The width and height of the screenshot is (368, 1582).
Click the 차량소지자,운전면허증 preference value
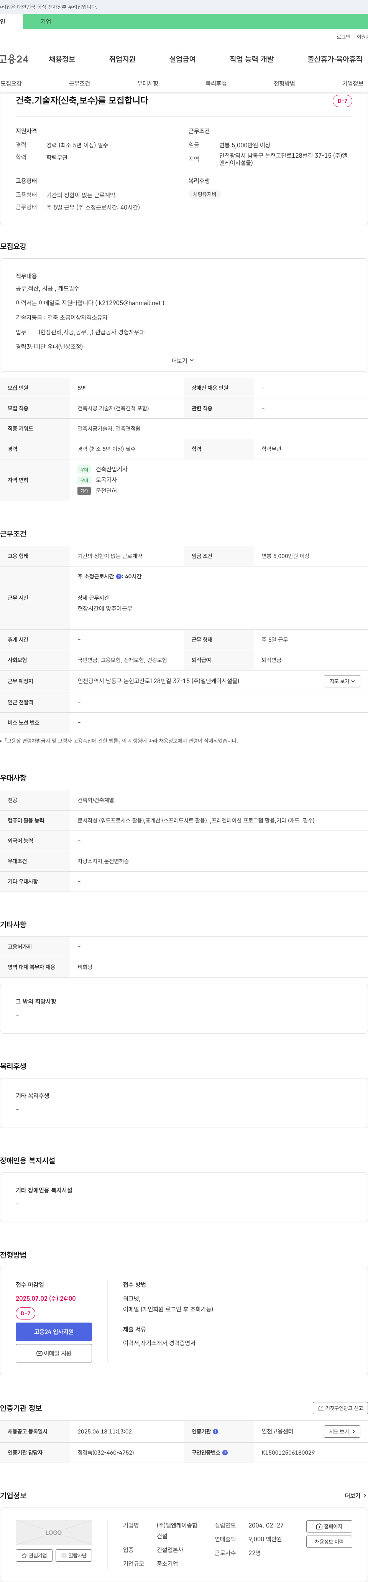[x=103, y=861]
